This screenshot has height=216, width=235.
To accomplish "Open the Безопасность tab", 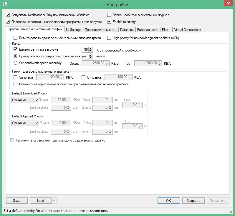I will coord(148,30).
